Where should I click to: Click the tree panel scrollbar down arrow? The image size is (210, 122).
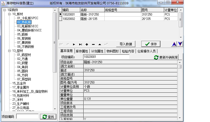coord(55,109)
